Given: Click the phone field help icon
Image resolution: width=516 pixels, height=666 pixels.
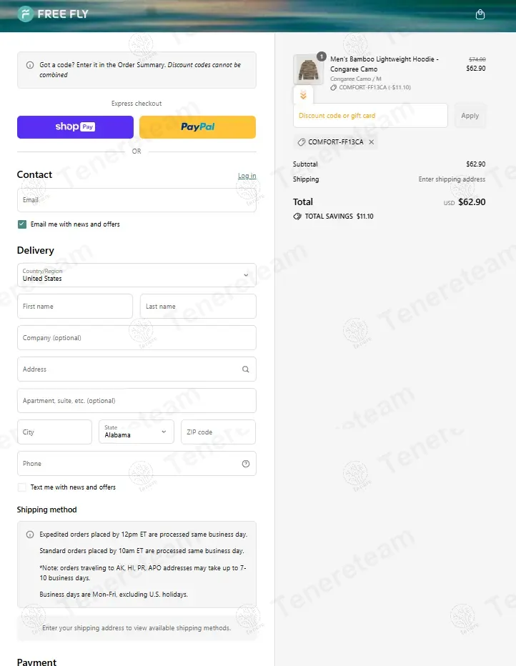Looking at the screenshot, I should point(246,464).
